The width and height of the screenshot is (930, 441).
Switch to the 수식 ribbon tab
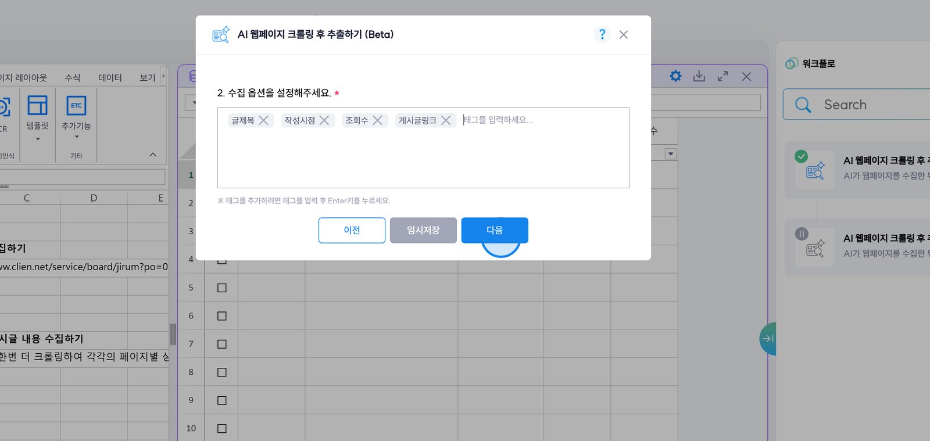tap(73, 78)
